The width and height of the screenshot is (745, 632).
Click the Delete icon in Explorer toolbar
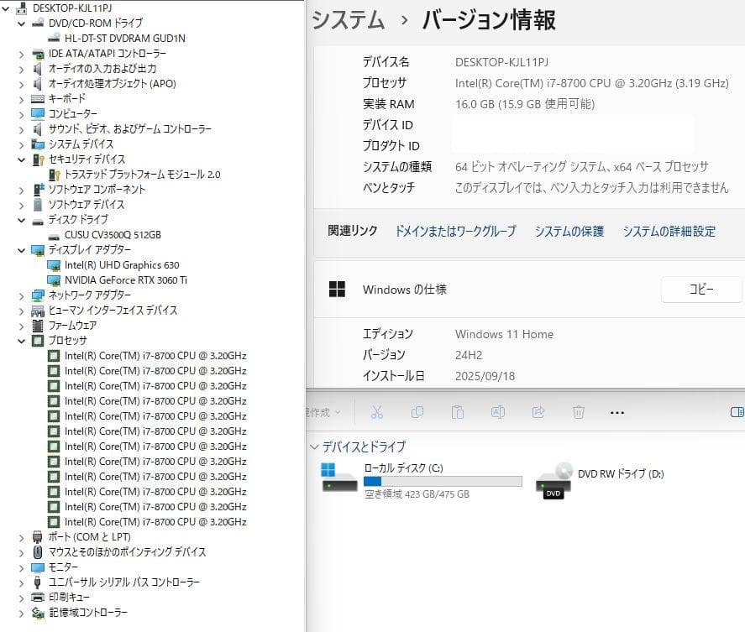tap(578, 412)
